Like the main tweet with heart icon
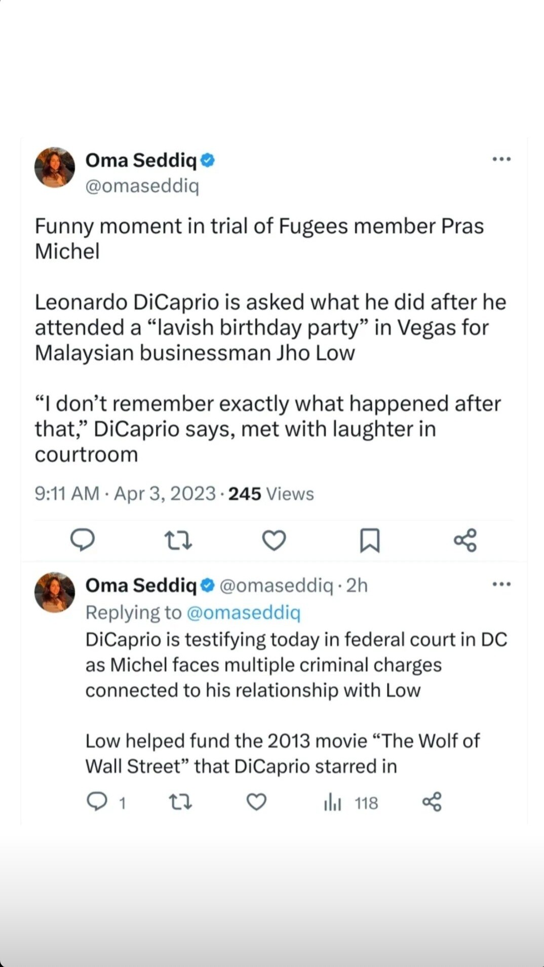Screen dimensions: 544x967 pyautogui.click(x=274, y=540)
